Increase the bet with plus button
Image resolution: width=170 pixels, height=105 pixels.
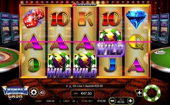tap(131, 101)
